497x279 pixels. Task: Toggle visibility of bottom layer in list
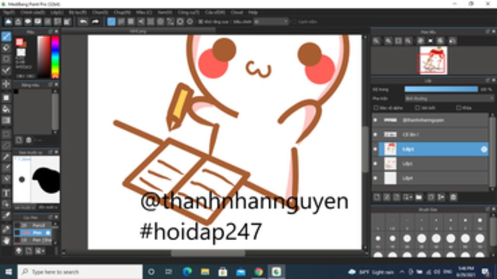click(376, 178)
